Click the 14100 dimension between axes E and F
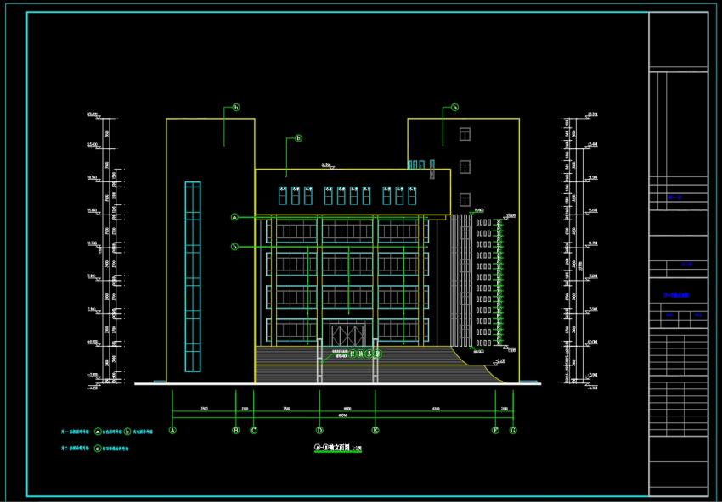The image size is (722, 502). click(435, 408)
